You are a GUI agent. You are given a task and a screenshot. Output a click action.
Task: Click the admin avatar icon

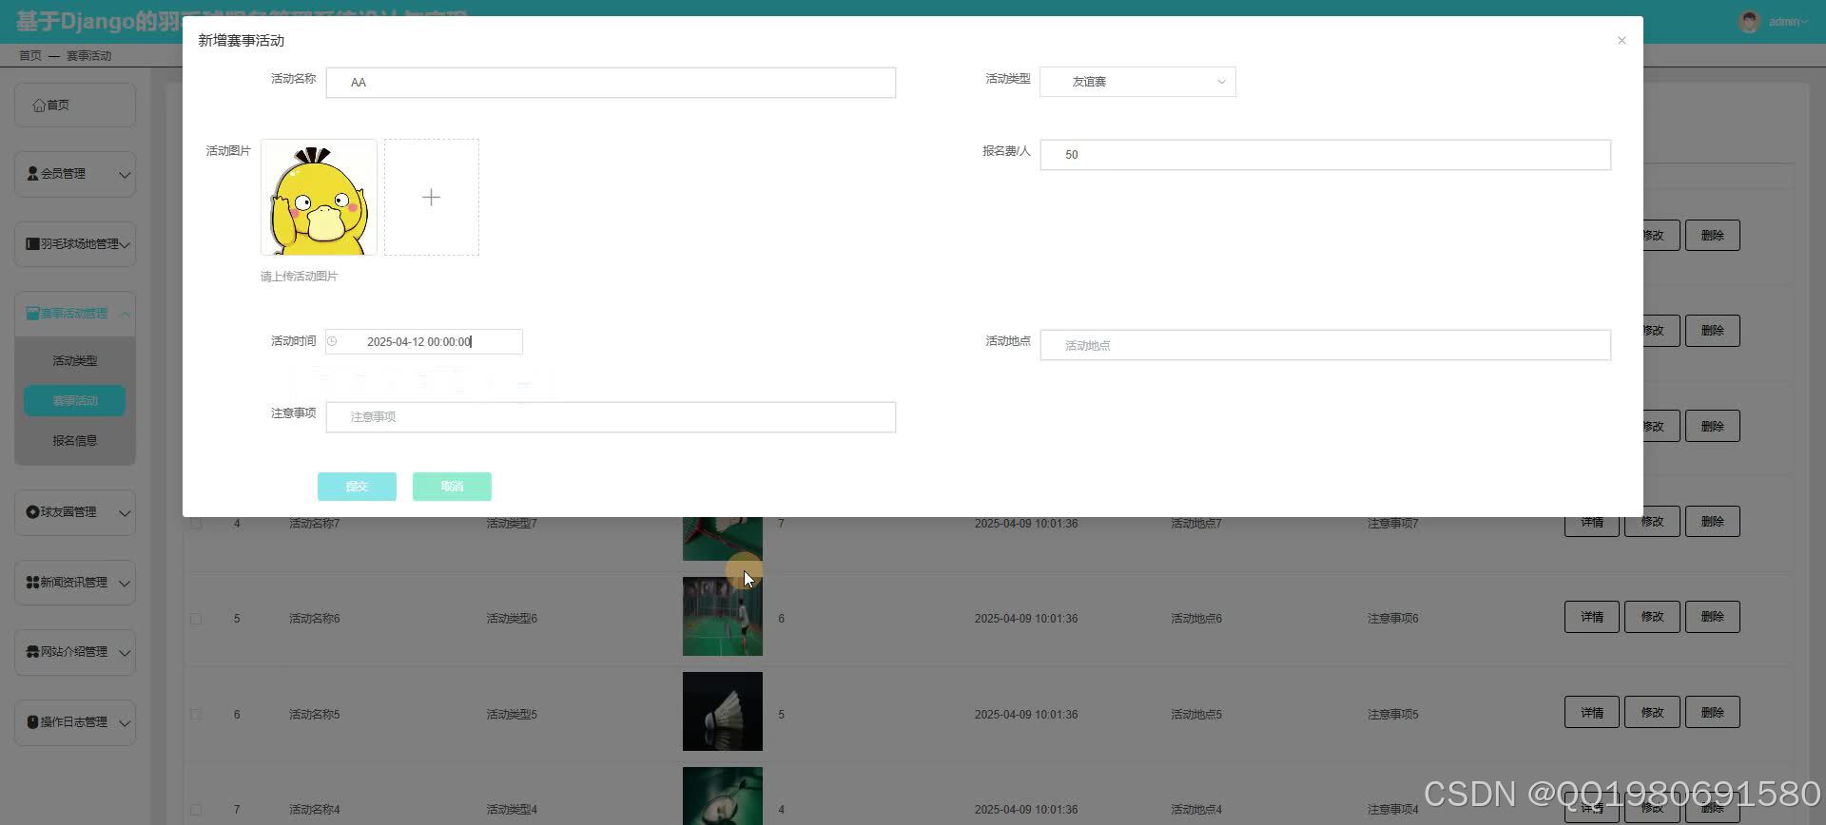coord(1749,21)
